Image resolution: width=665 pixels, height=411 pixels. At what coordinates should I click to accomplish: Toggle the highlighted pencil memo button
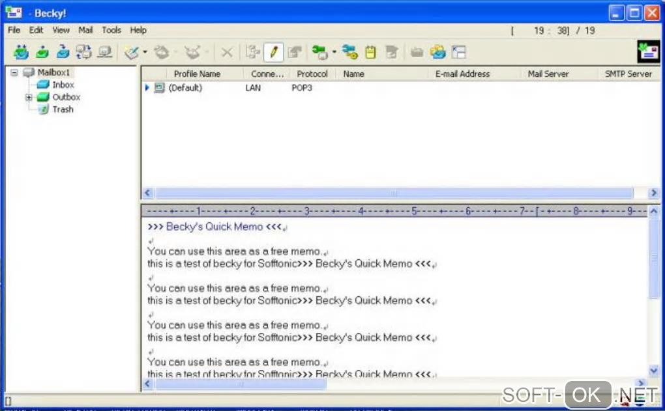pyautogui.click(x=274, y=53)
